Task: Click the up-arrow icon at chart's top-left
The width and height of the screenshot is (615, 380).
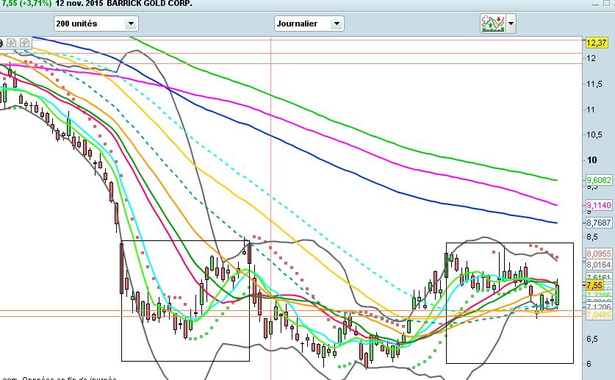Action: [24, 42]
